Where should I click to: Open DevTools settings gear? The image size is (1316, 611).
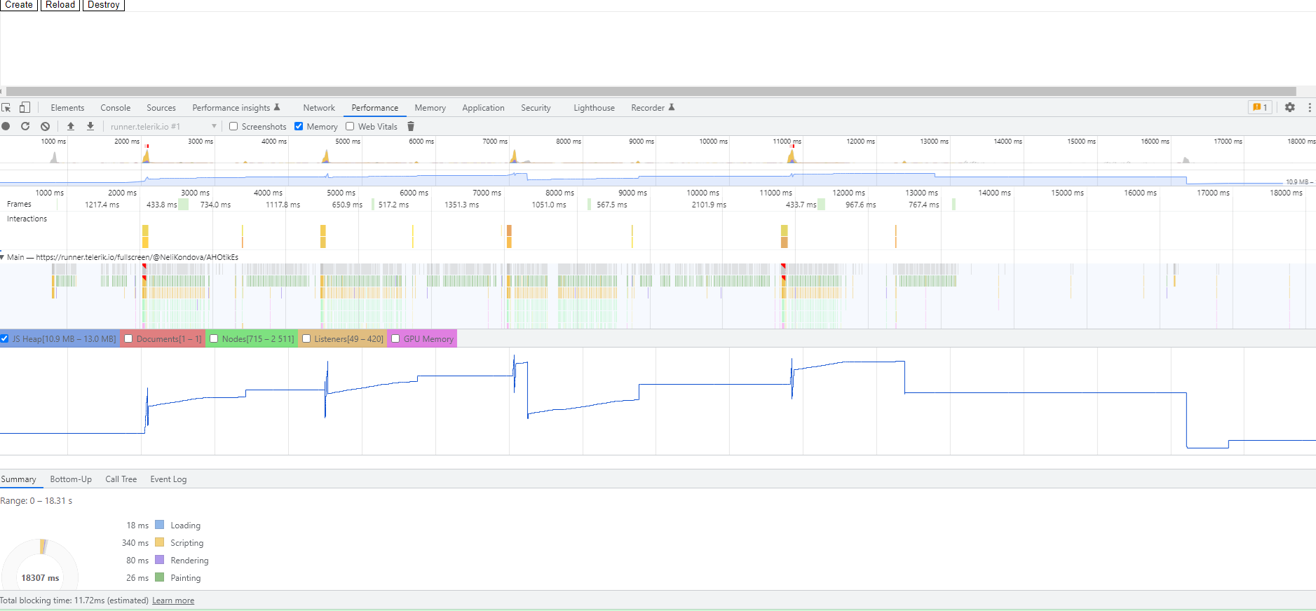[x=1289, y=107]
